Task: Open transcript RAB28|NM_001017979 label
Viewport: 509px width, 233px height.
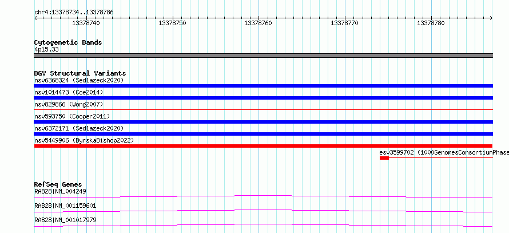Action: (x=65, y=220)
